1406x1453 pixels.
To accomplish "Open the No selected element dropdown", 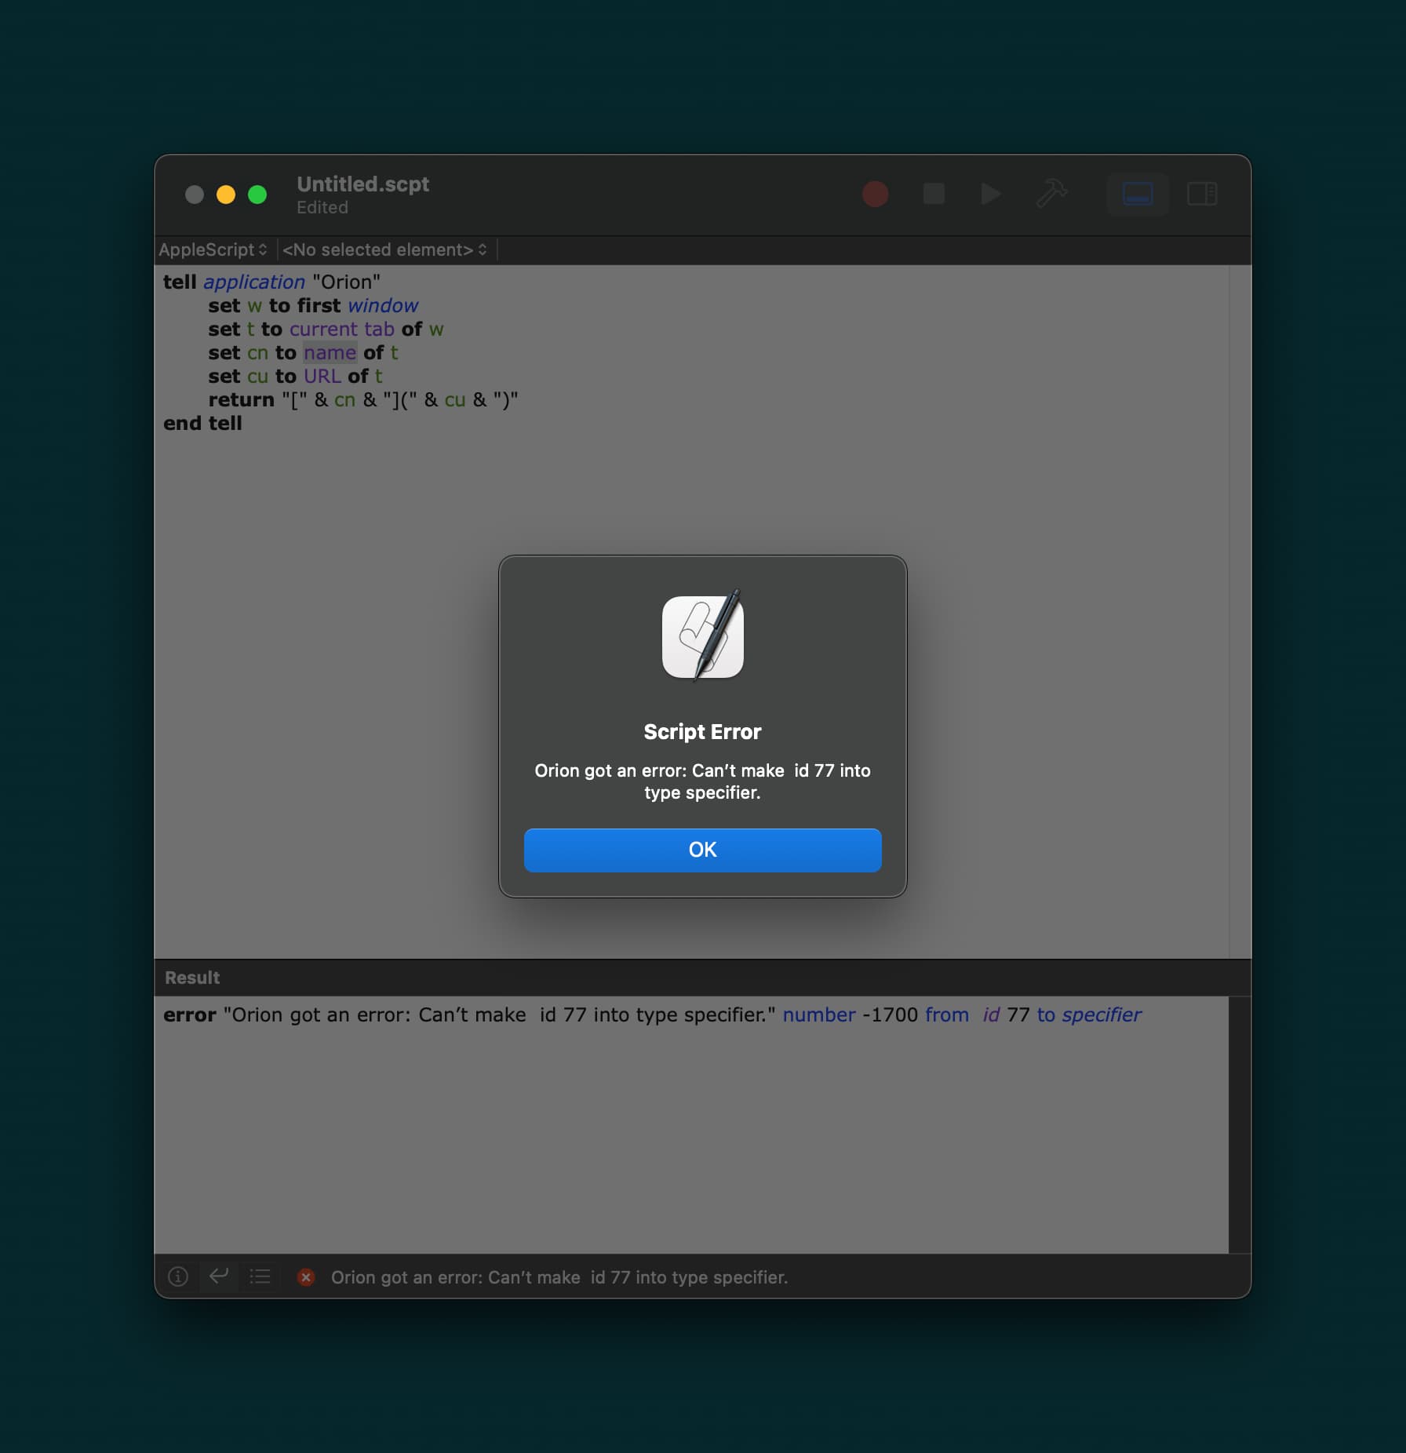I will point(384,249).
